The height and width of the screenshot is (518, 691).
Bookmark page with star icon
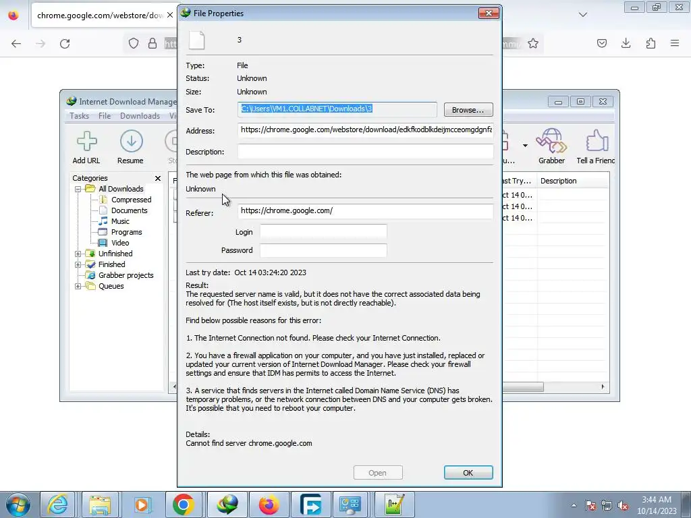pos(533,43)
